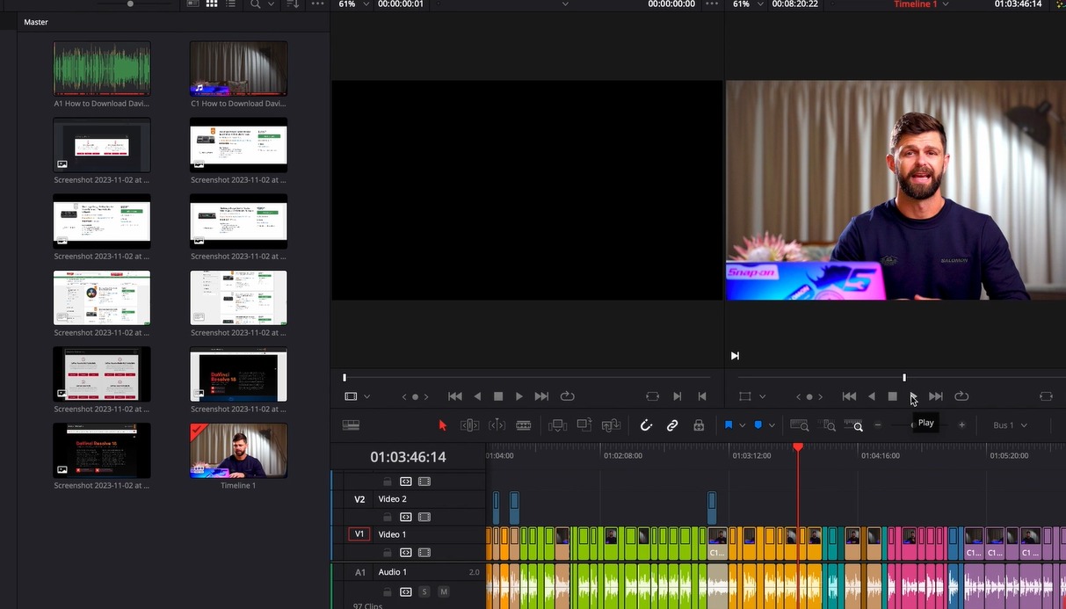Expand the search filter dropdown arrow
Screen dimensions: 1066x609
[272, 4]
